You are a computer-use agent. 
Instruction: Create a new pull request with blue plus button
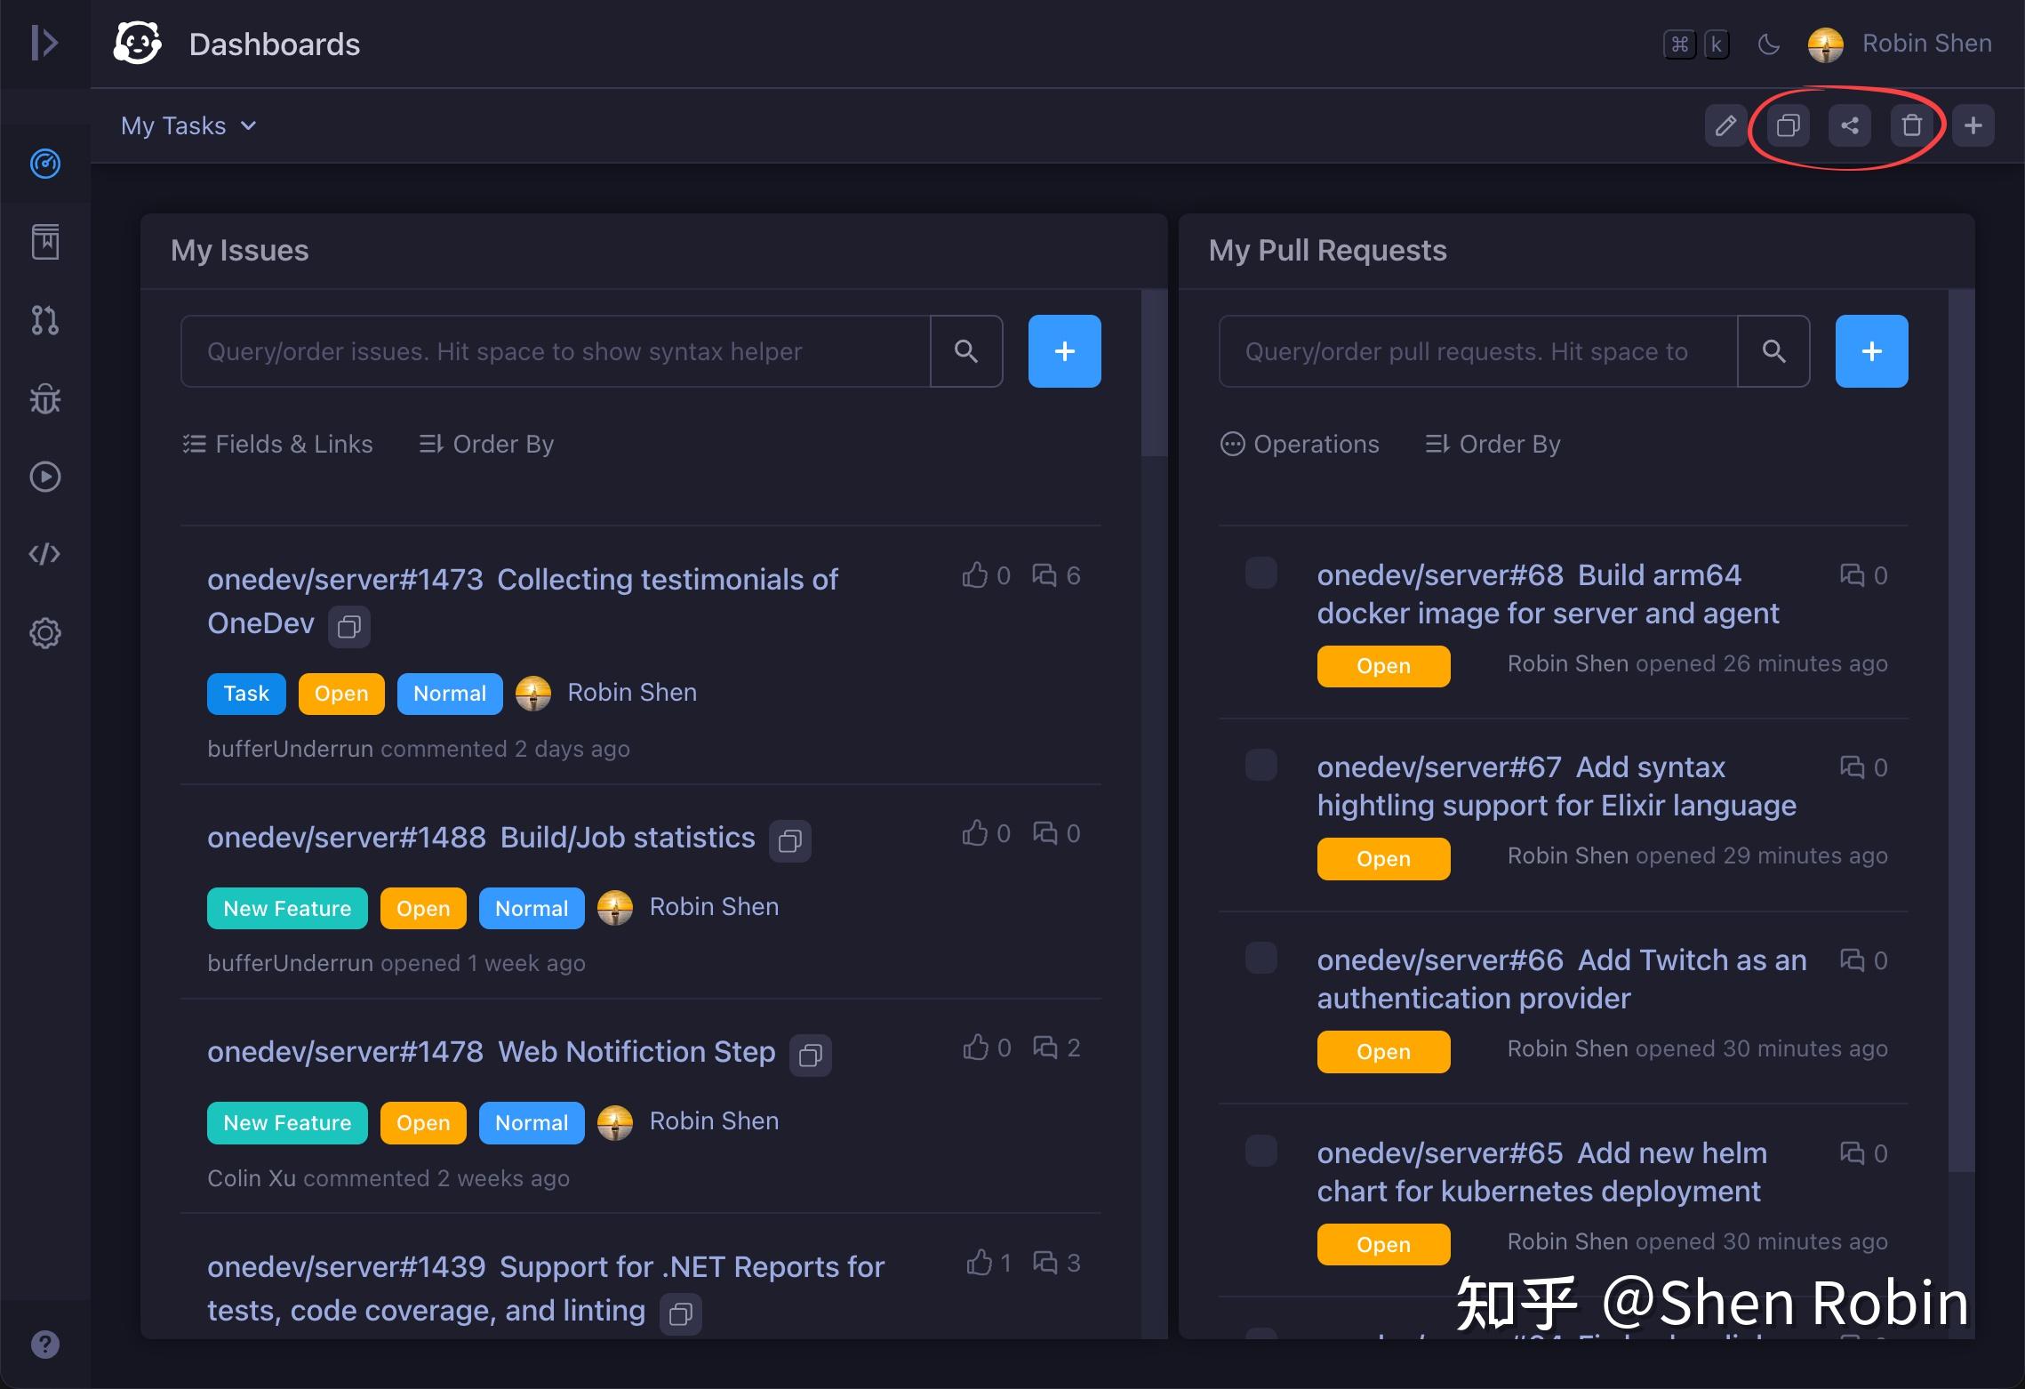pyautogui.click(x=1871, y=351)
